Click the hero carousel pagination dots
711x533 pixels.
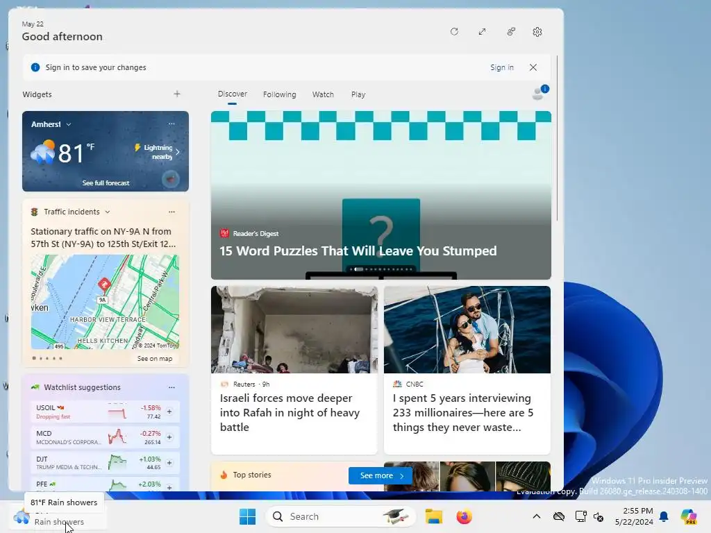tap(381, 269)
